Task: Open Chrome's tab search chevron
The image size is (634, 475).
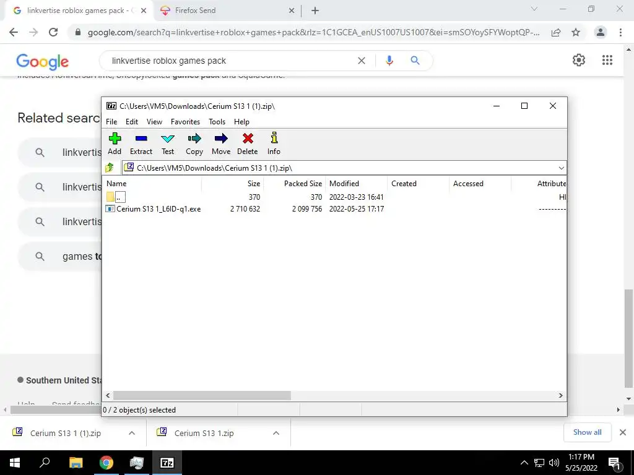Action: [534, 9]
